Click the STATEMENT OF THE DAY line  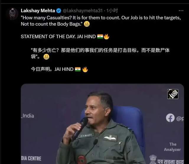[x=65, y=37]
